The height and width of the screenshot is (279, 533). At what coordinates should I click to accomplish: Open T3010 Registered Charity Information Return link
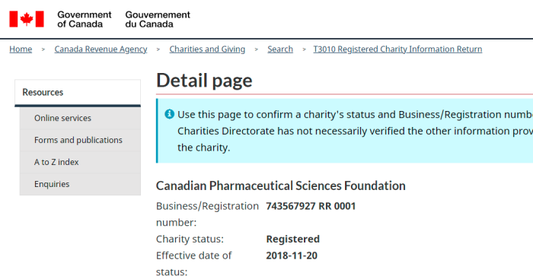397,49
